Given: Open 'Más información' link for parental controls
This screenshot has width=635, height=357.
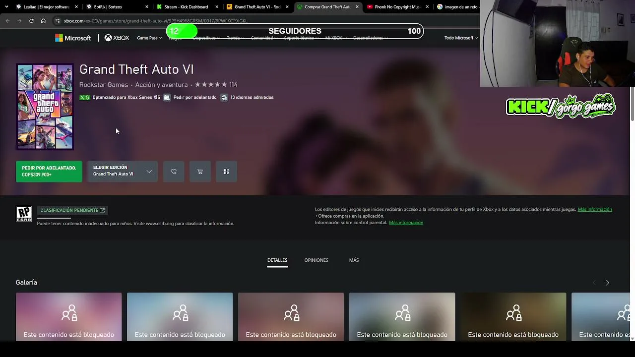Looking at the screenshot, I should point(406,223).
